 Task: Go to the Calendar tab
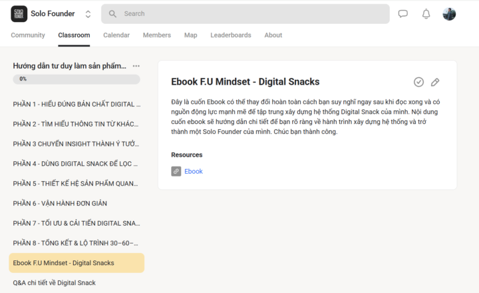point(116,35)
